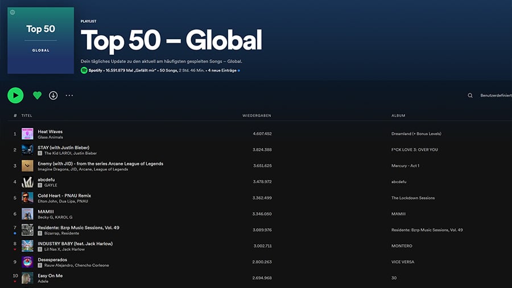Viewport: 512px width, 288px height.
Task: Sort by the WIEDERGABEN column header
Action: (257, 116)
